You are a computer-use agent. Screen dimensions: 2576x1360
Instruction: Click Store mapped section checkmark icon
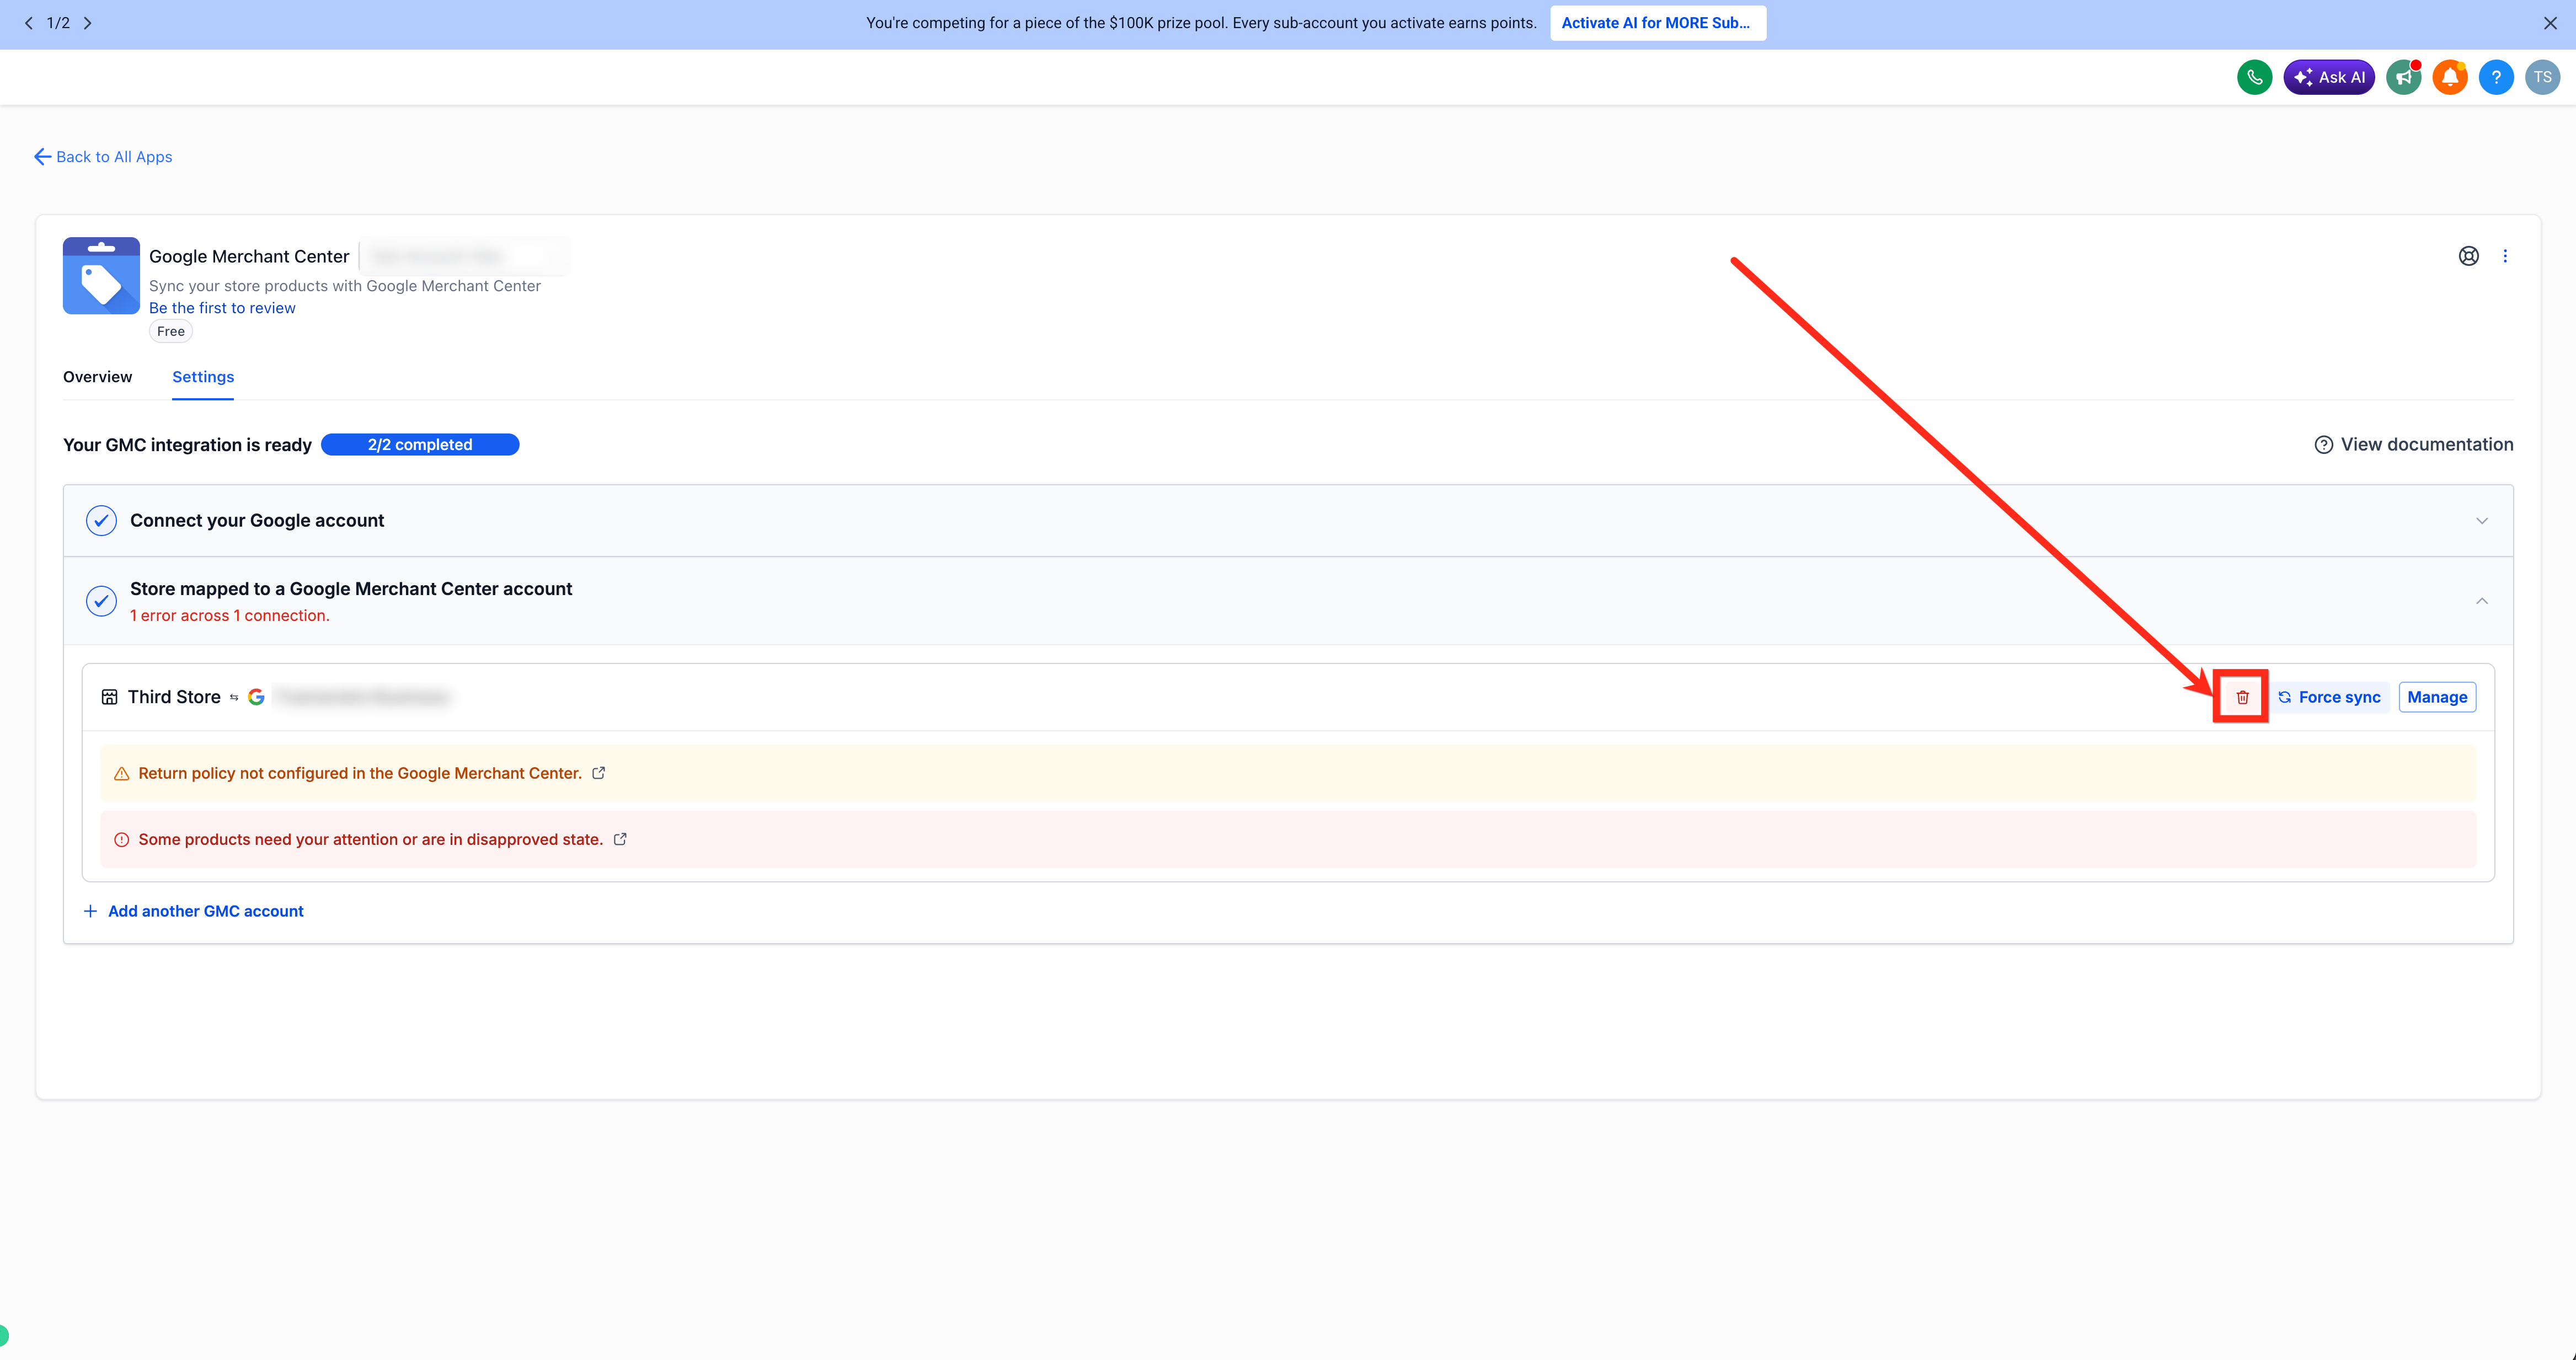pos(101,601)
